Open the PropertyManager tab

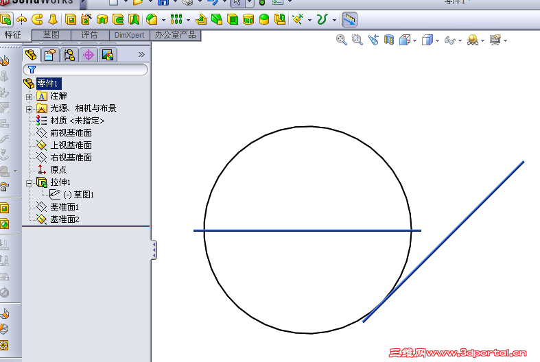coord(50,55)
